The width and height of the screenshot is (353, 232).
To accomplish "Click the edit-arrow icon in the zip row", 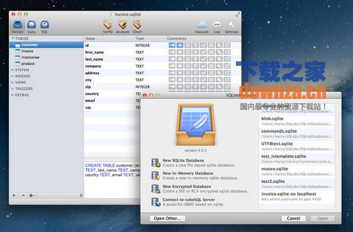I will click(227, 86).
